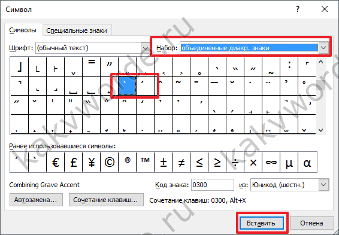Select the combining ring above symbol
Viewport: 339px width, 235px height.
(x=307, y=86)
